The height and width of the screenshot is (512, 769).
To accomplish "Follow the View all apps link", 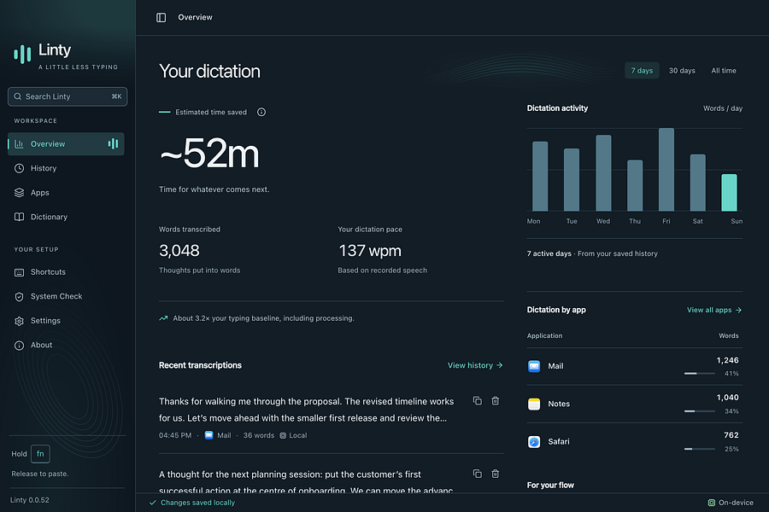I will [x=714, y=310].
